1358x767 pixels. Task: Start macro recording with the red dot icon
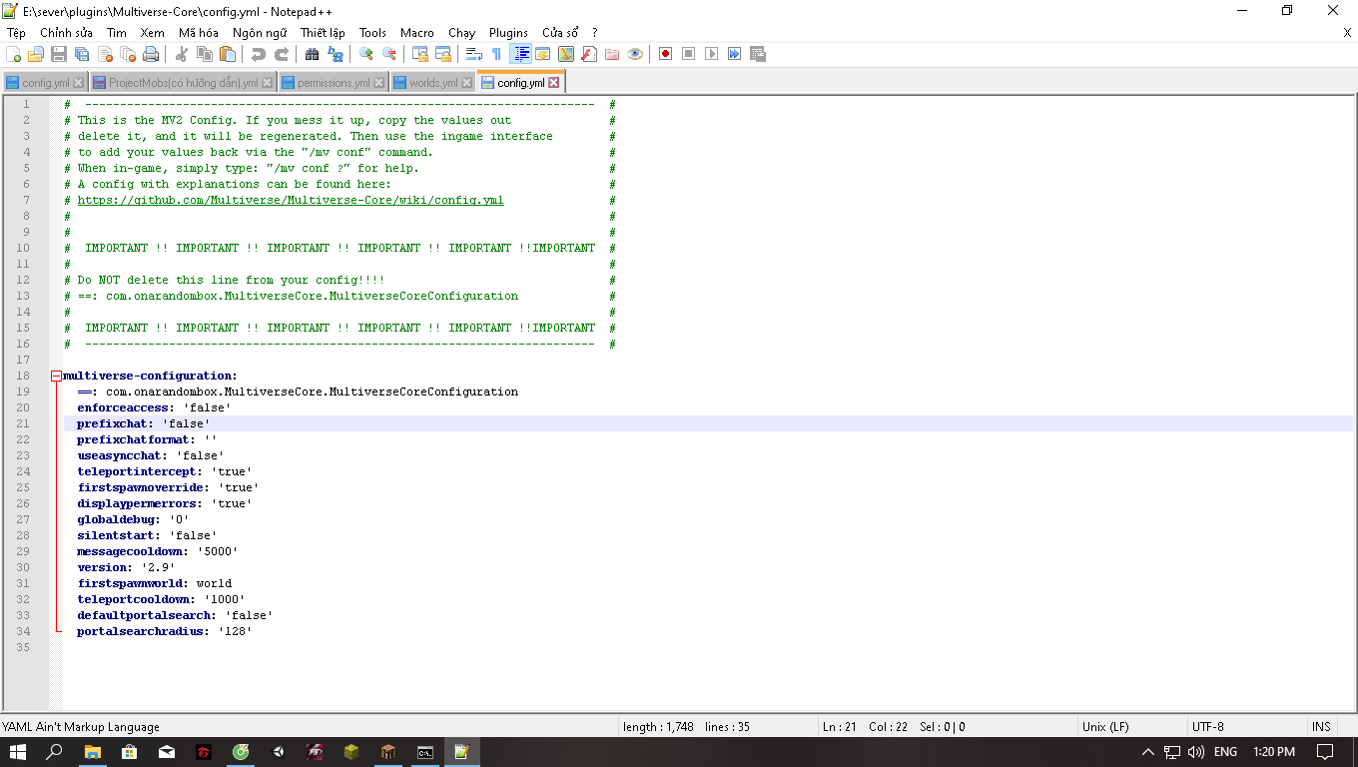point(665,54)
